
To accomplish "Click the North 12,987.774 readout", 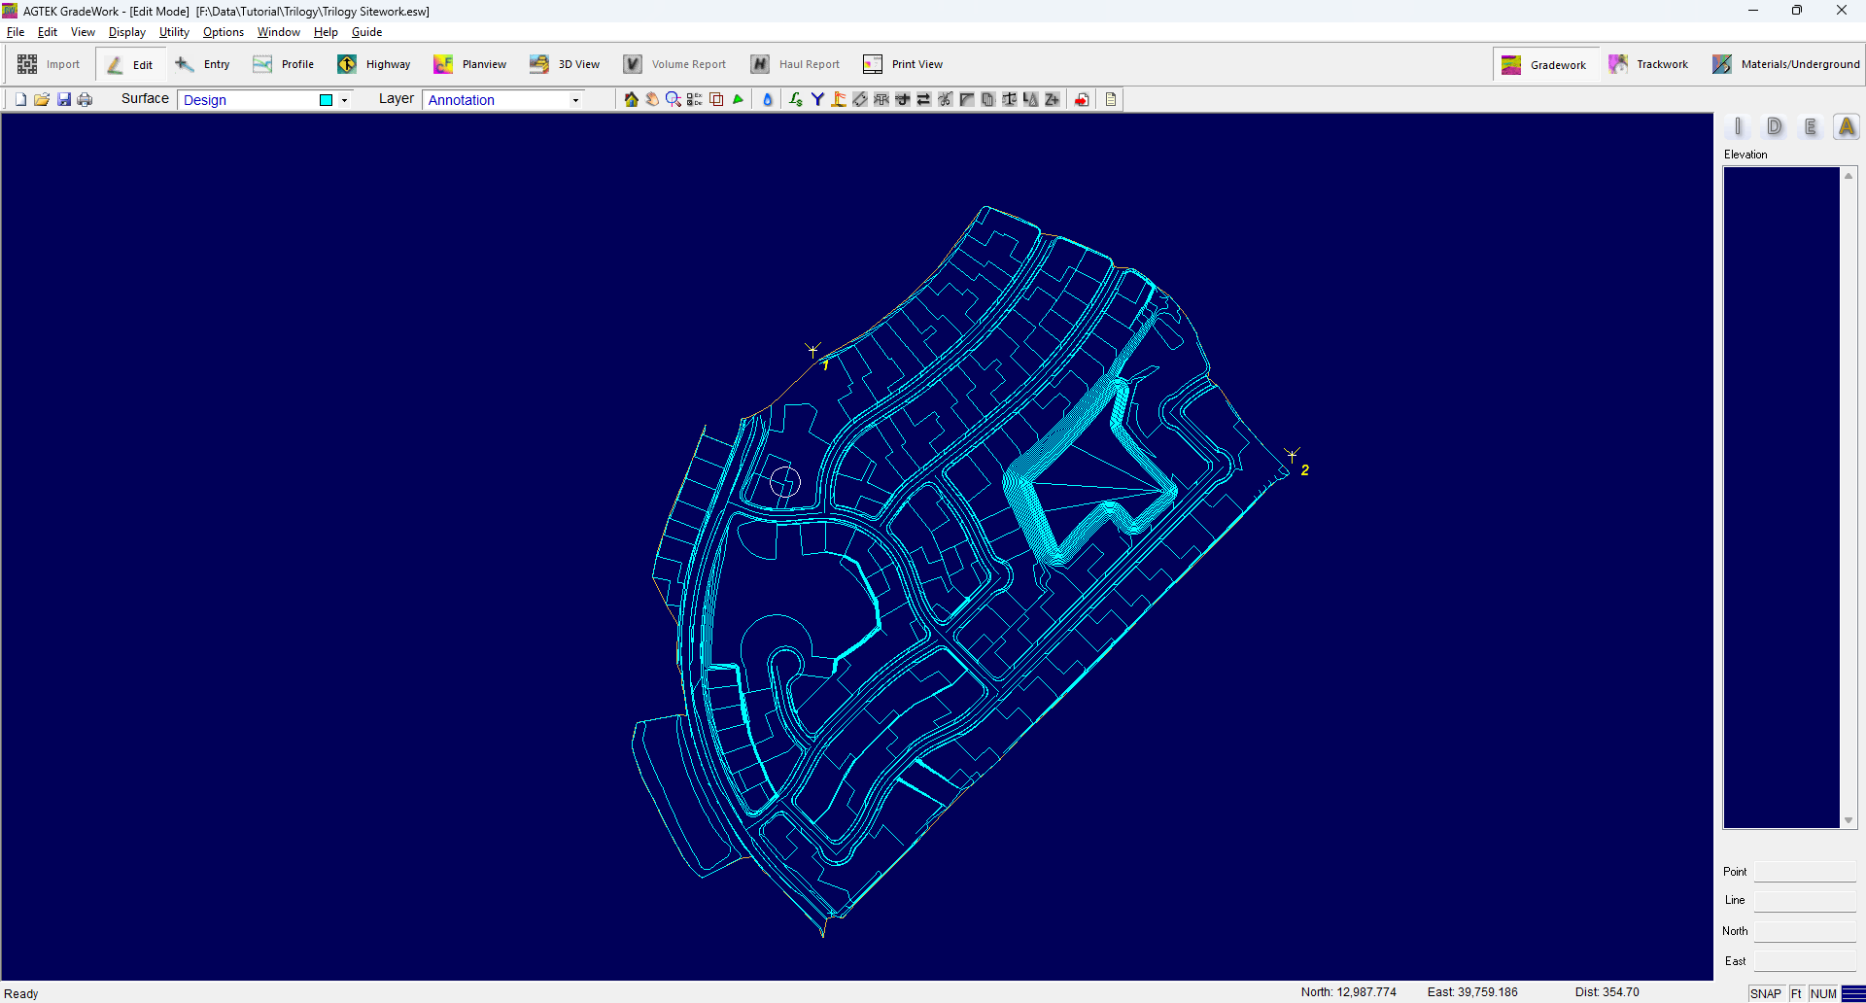I will pos(1349,992).
